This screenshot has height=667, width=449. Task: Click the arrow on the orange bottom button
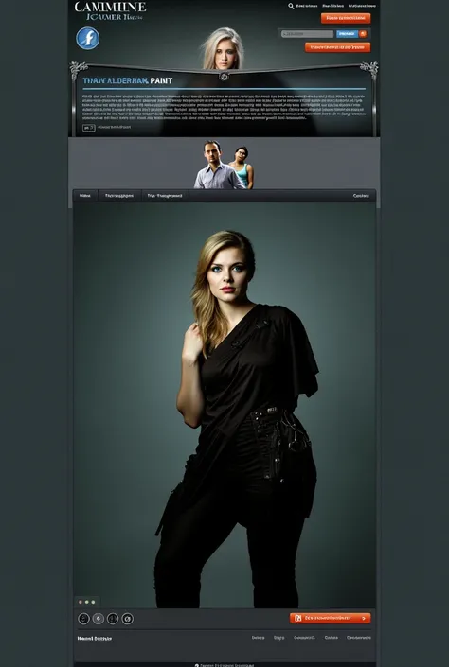click(364, 618)
